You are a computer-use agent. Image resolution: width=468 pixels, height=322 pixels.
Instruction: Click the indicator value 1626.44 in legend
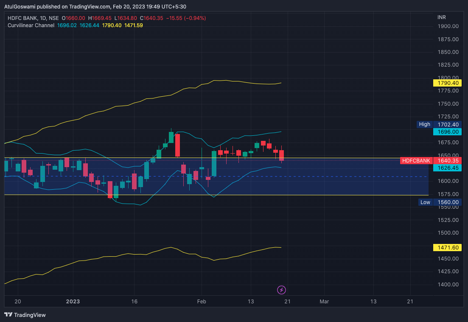tap(89, 25)
